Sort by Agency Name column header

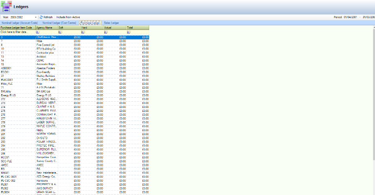(44, 28)
